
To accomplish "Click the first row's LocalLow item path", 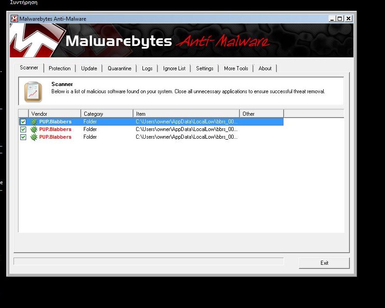I will pyautogui.click(x=187, y=122).
